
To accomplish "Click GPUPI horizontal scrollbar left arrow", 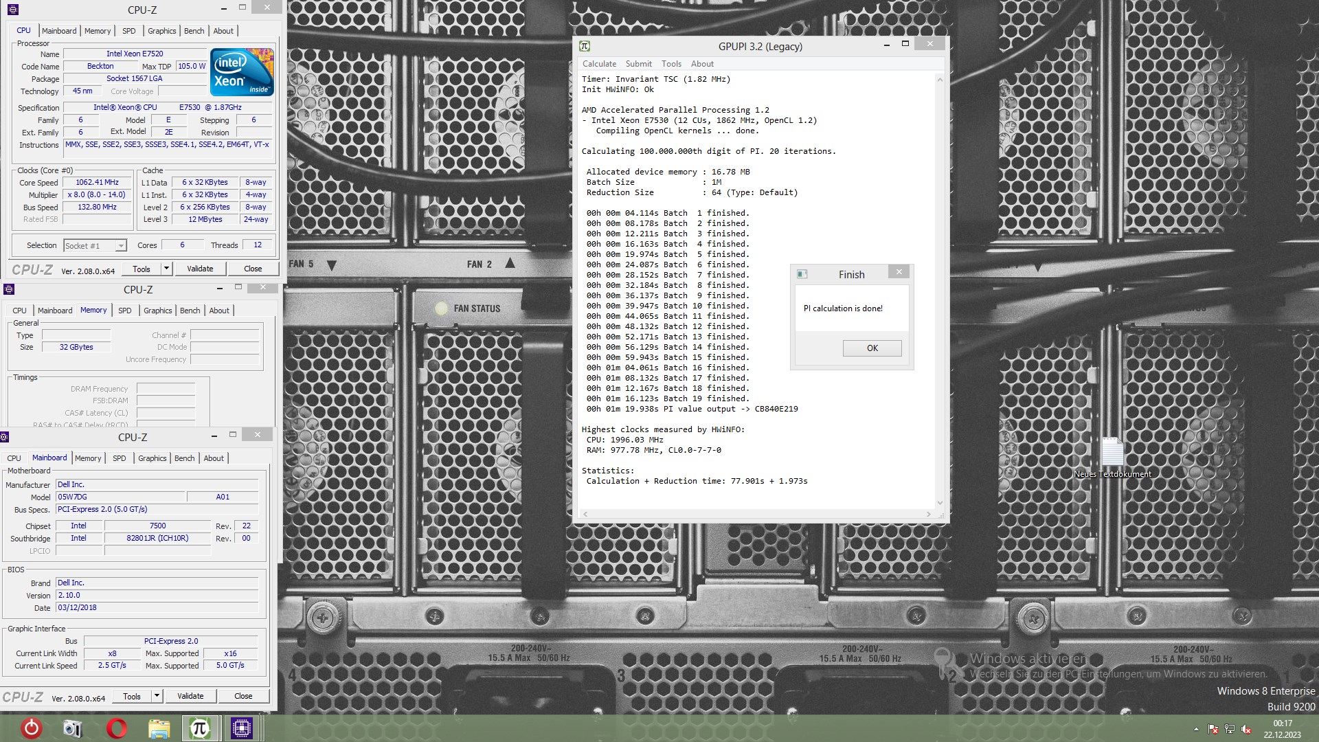I will (x=585, y=514).
